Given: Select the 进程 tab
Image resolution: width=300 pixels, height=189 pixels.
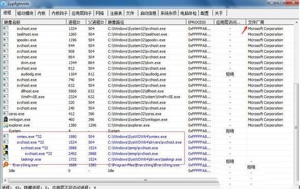Looking at the screenshot, I should [x=7, y=13].
